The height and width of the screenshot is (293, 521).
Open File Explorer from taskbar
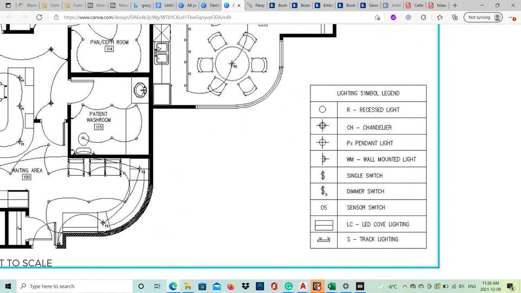(188, 286)
